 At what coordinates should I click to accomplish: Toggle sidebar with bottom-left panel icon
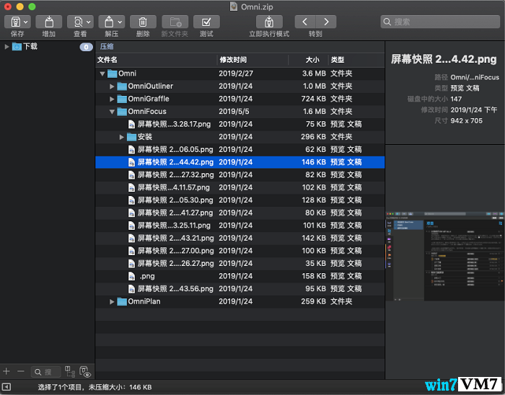click(x=6, y=387)
